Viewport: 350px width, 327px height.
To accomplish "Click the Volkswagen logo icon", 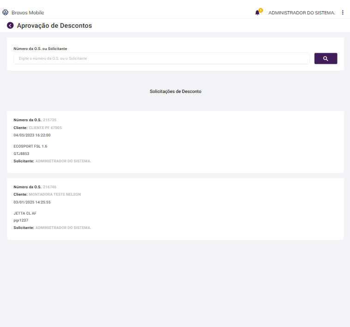I will coord(6,12).
